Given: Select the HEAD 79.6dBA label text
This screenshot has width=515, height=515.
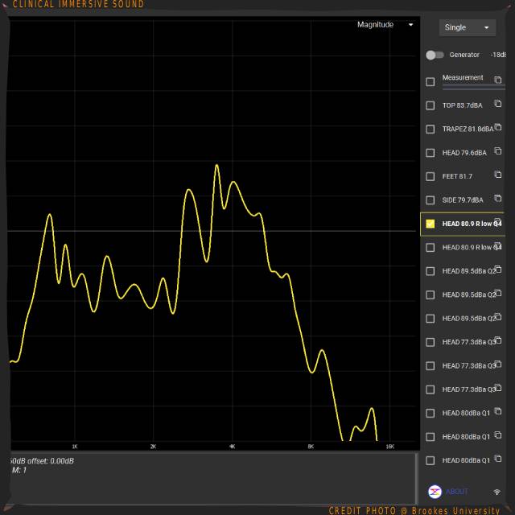Looking at the screenshot, I should pyautogui.click(x=464, y=153).
